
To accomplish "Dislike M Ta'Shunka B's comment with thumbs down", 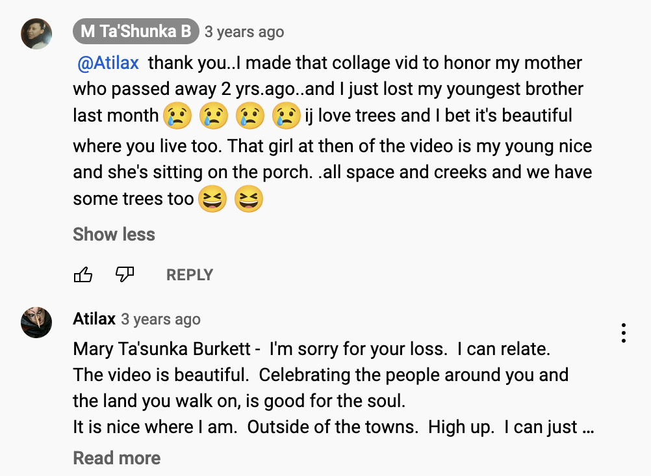I will tap(124, 275).
